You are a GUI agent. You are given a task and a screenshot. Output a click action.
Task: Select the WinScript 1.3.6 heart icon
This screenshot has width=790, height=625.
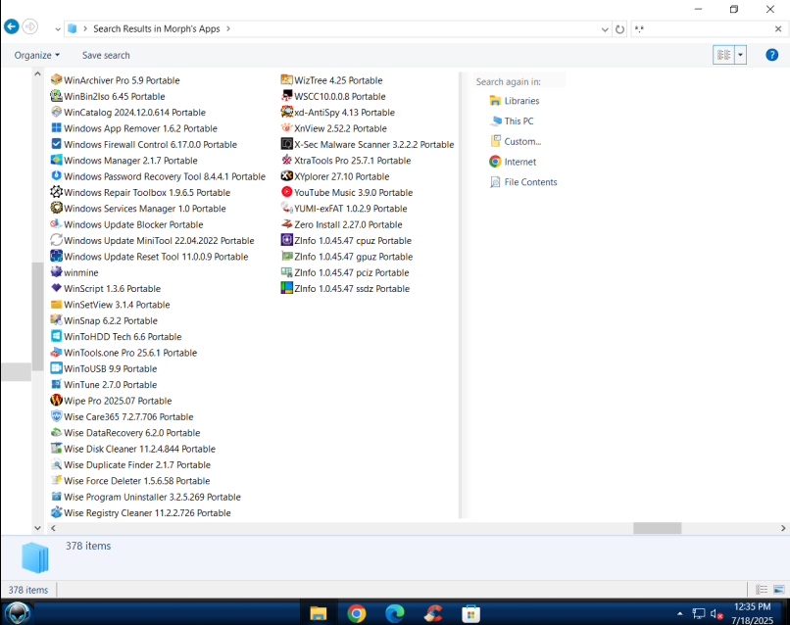pyautogui.click(x=57, y=288)
